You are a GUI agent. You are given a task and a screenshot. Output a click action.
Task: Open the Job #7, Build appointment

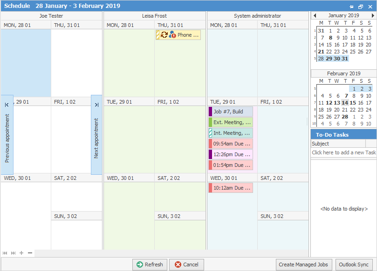[x=231, y=111]
